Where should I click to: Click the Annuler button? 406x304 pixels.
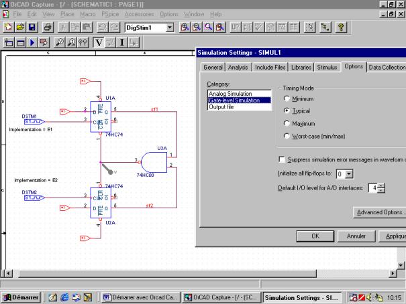point(356,236)
